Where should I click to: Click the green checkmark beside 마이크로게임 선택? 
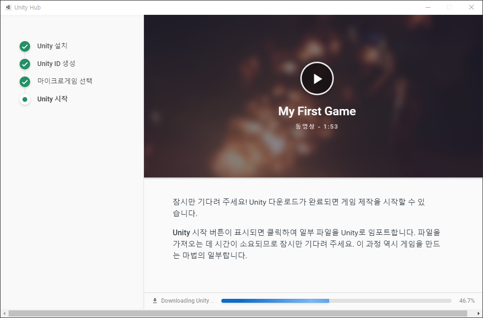[25, 82]
